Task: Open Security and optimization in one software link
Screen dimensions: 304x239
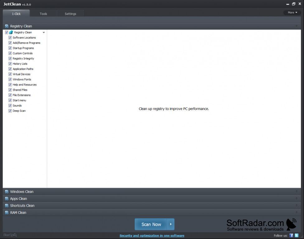Action: point(152,236)
